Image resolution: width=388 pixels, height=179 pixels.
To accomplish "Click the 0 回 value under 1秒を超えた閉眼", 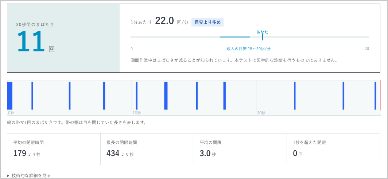I will [x=298, y=154].
